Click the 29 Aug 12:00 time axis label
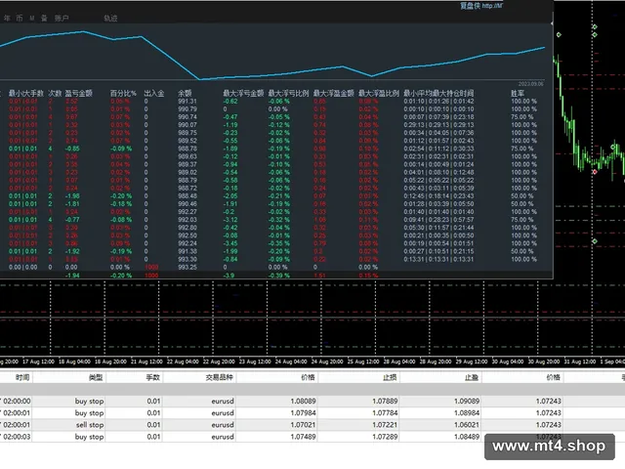 tap(472, 362)
